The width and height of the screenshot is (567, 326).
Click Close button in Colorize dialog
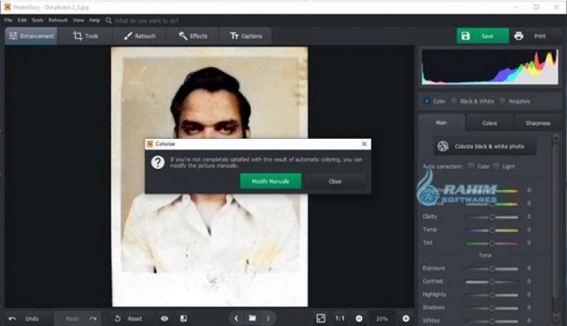335,181
